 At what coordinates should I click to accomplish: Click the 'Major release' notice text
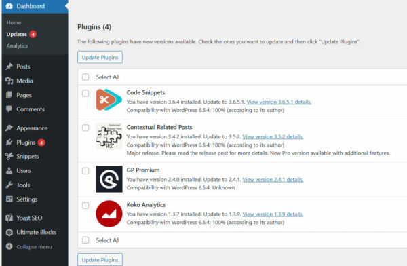coord(258,153)
